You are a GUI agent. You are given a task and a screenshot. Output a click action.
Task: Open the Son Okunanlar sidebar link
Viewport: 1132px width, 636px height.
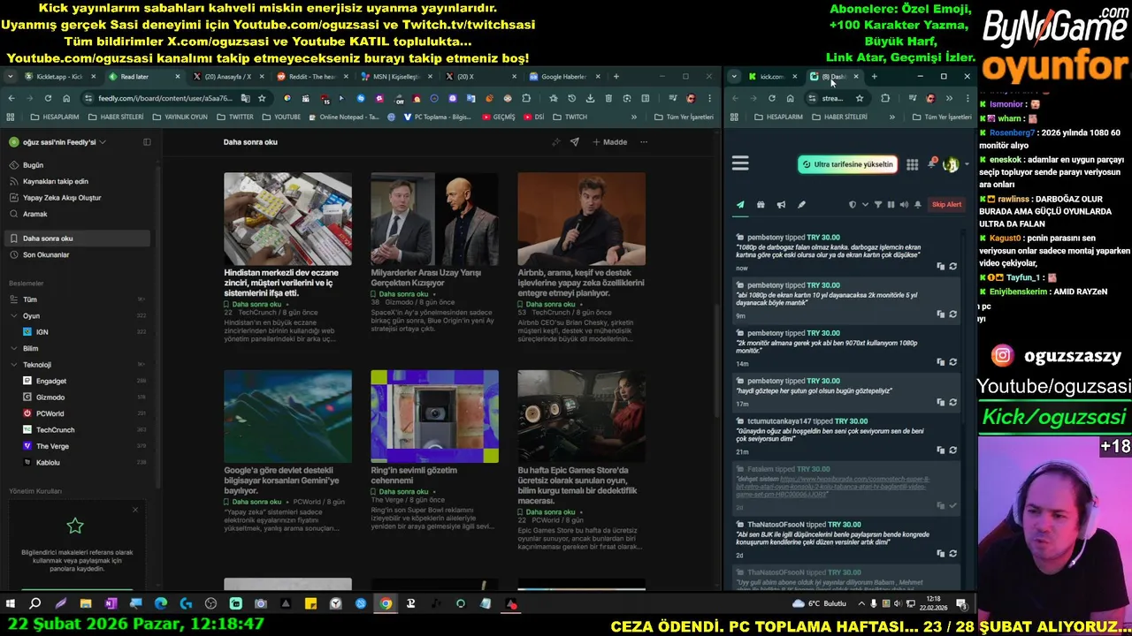(x=46, y=254)
